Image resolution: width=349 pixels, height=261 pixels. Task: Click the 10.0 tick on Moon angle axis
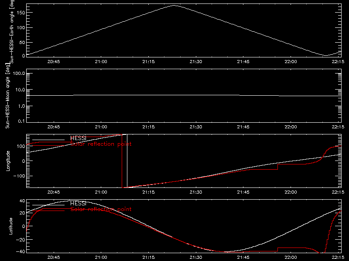pos(20,90)
